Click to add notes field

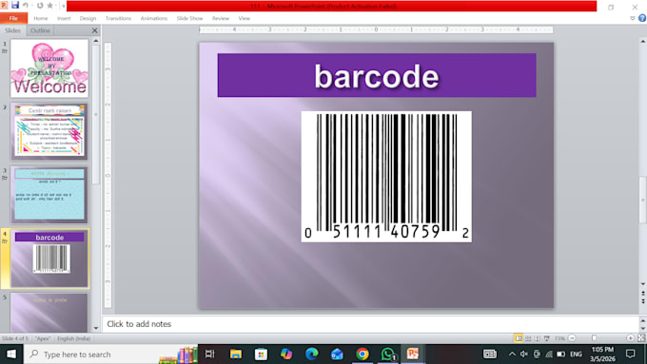370,324
